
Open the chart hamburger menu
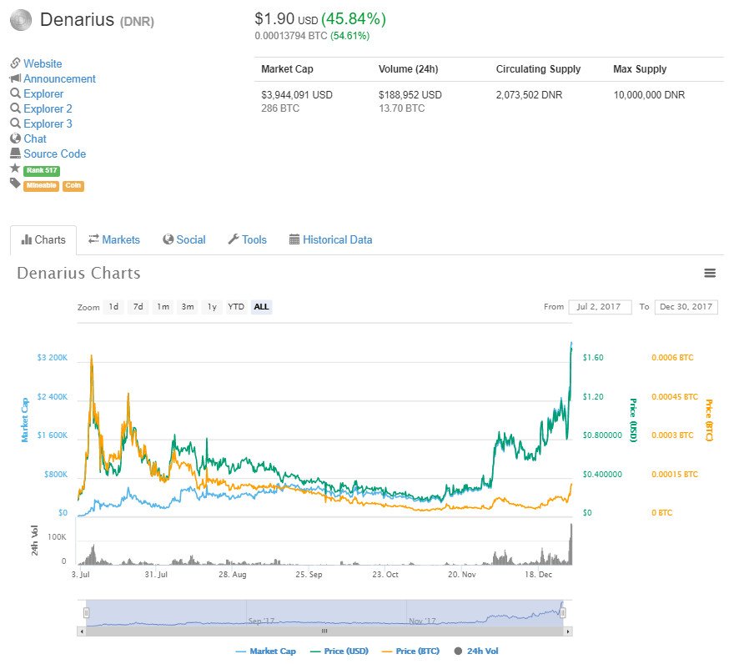click(710, 273)
